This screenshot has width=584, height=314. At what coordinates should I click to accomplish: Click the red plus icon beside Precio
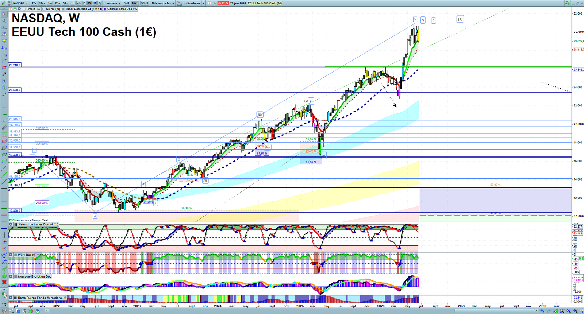click(11, 9)
